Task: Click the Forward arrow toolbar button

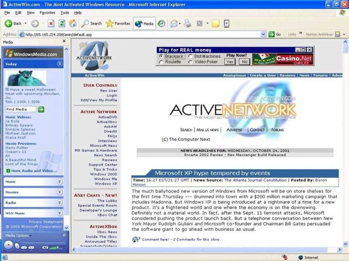Action: tap(35, 24)
